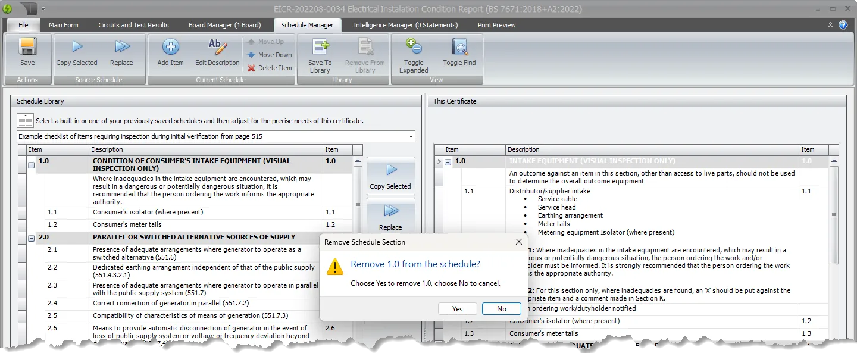The image size is (857, 353).
Task: Click the Delete Item icon
Action: tap(270, 67)
